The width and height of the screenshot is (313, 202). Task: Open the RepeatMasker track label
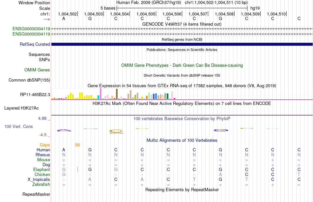36,194
